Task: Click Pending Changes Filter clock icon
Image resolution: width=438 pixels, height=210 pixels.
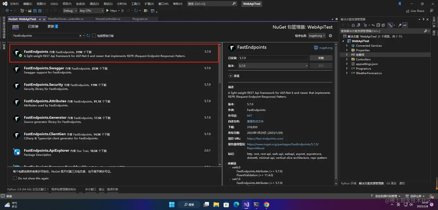Action: tap(365, 25)
